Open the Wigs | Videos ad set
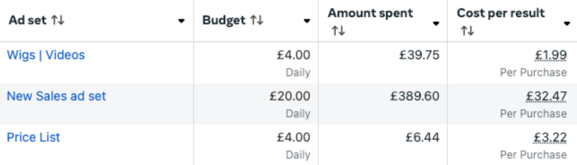Image resolution: width=577 pixels, height=165 pixels. coord(46,55)
